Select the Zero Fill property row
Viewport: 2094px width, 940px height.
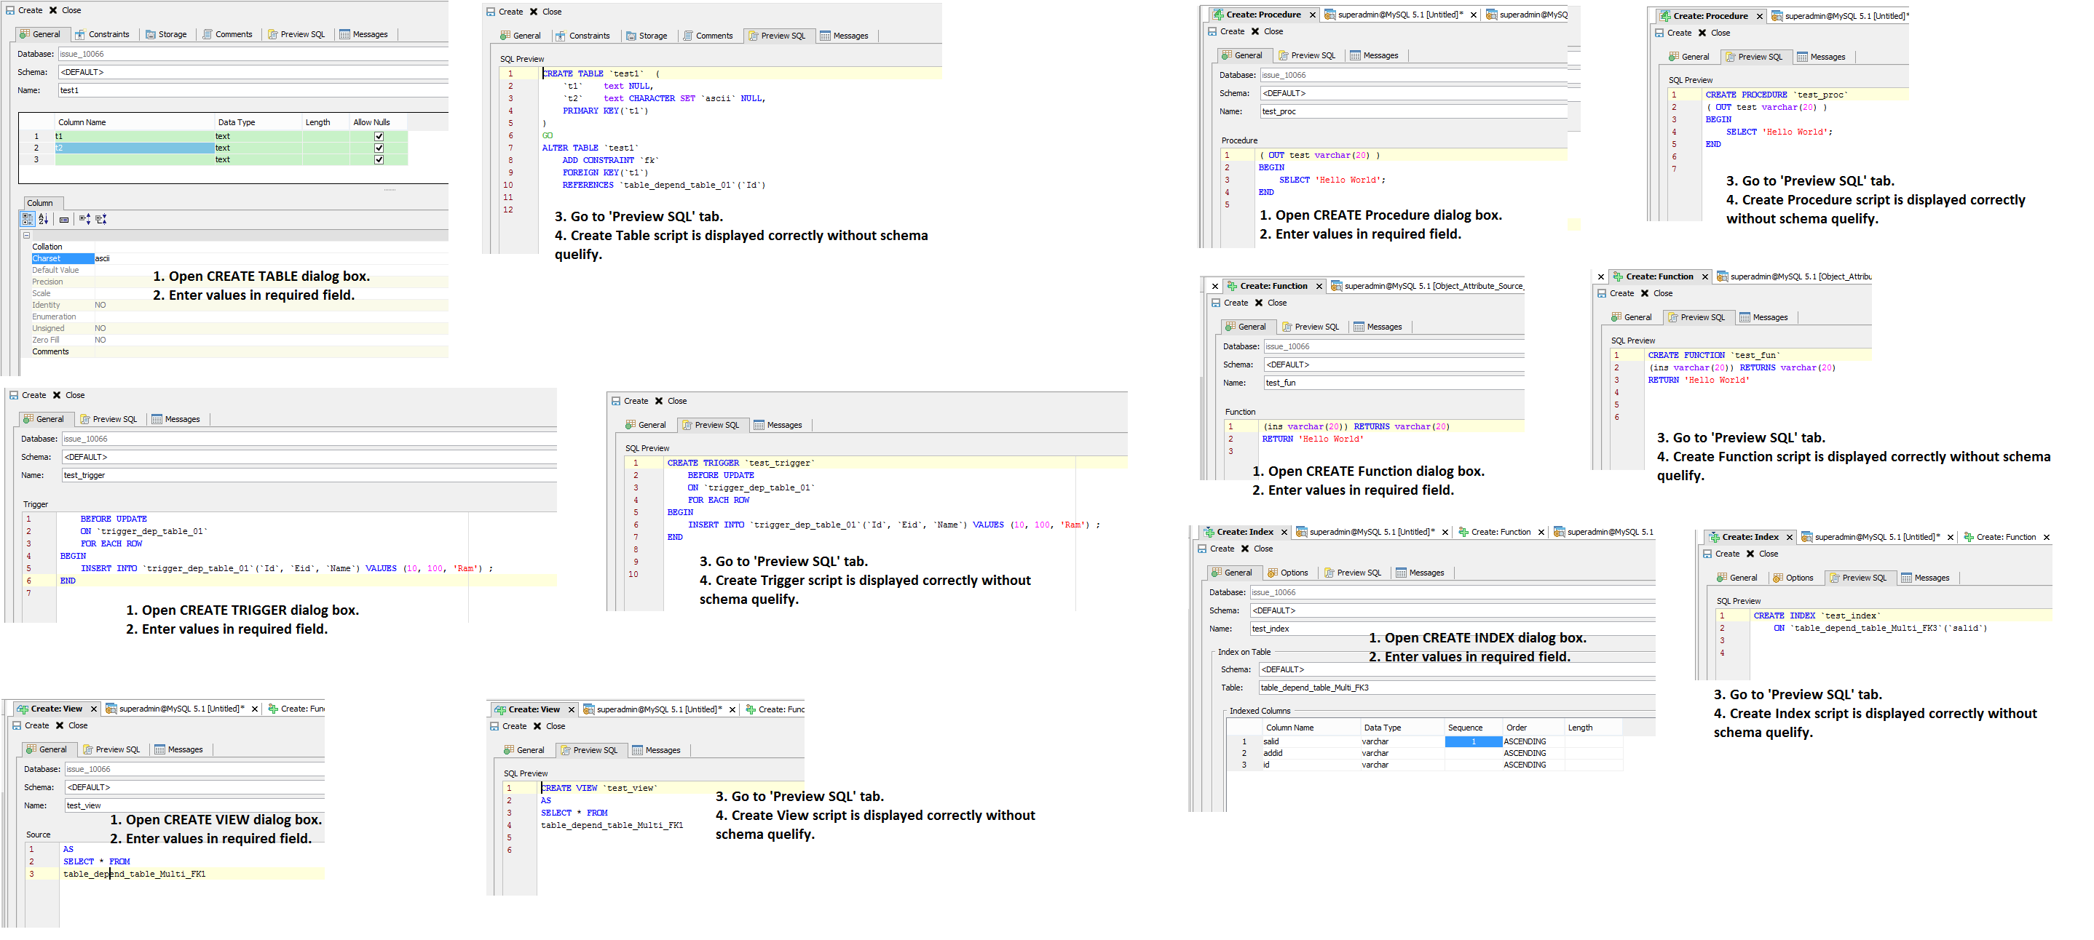(x=239, y=340)
